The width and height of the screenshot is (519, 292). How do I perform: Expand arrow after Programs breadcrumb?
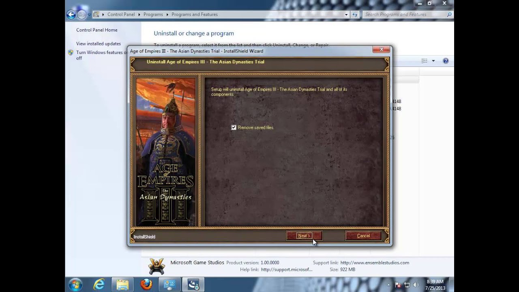[167, 14]
